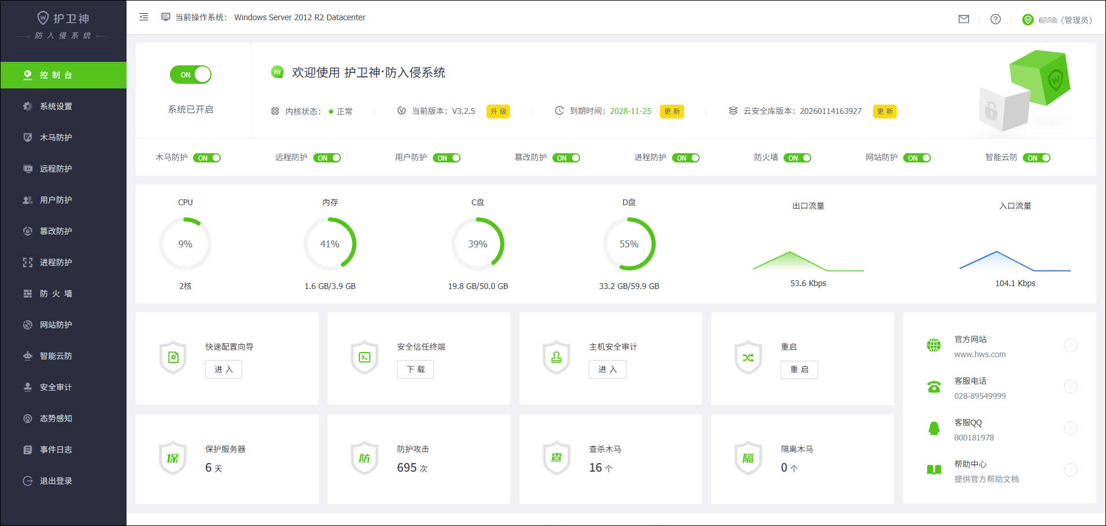Click the customer service QQ penguin icon
Viewport: 1106px width, 526px height.
(934, 429)
